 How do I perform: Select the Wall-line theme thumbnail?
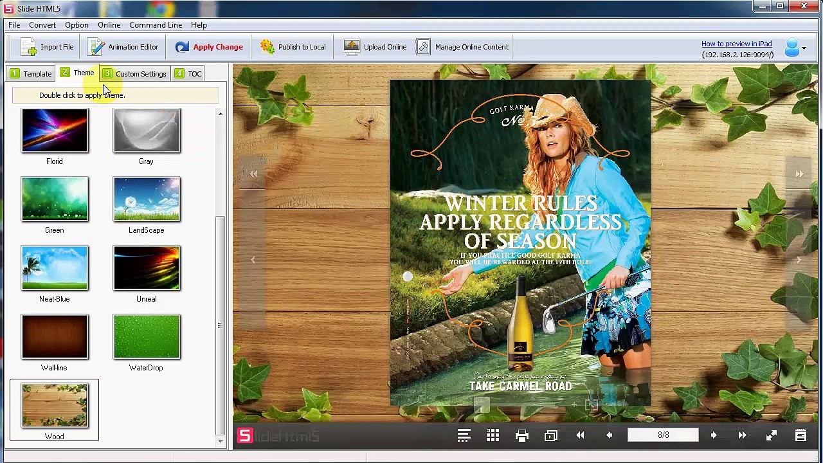[55, 337]
